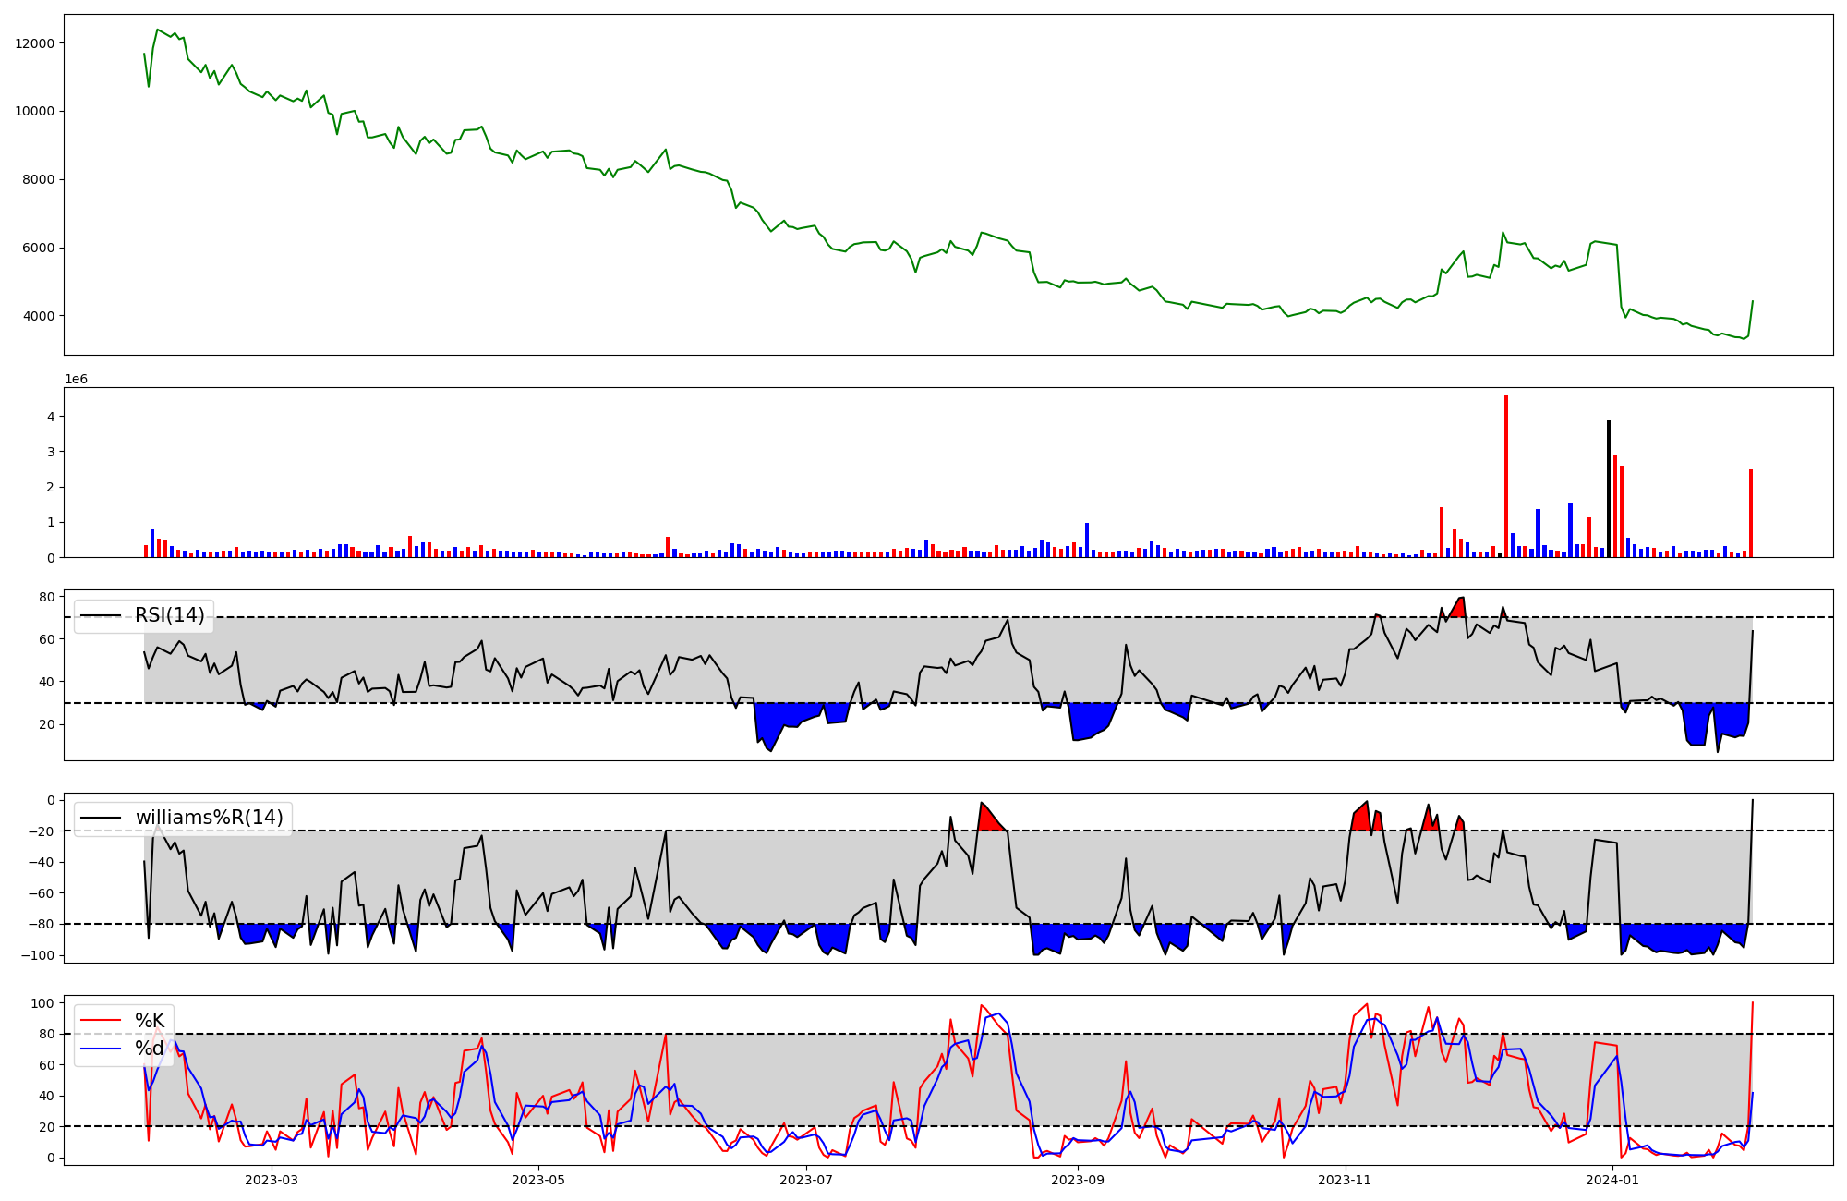Click the 4000 price axis label

click(x=39, y=316)
